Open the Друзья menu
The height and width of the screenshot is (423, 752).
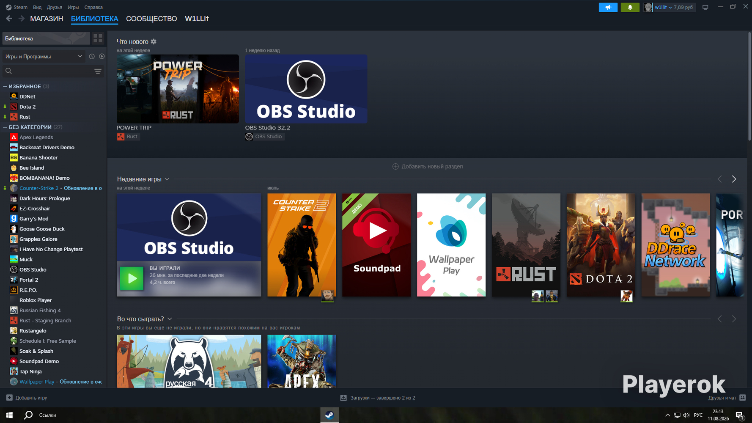[x=55, y=7]
